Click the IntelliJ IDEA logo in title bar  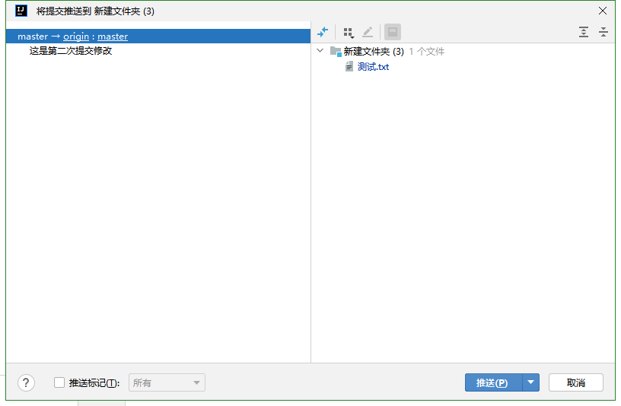21,11
